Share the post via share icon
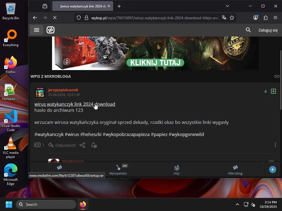Image resolution: width=282 pixels, height=211 pixels. (x=82, y=145)
